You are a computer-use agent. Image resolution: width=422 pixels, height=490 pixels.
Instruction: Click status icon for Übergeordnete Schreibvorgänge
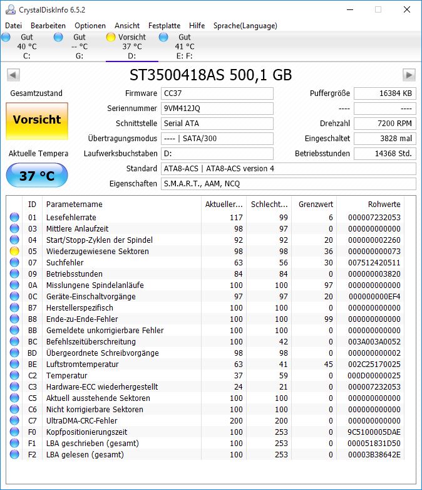(x=14, y=353)
